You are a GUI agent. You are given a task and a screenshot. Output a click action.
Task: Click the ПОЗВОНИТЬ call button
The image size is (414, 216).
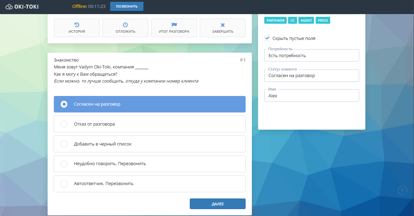(127, 6)
